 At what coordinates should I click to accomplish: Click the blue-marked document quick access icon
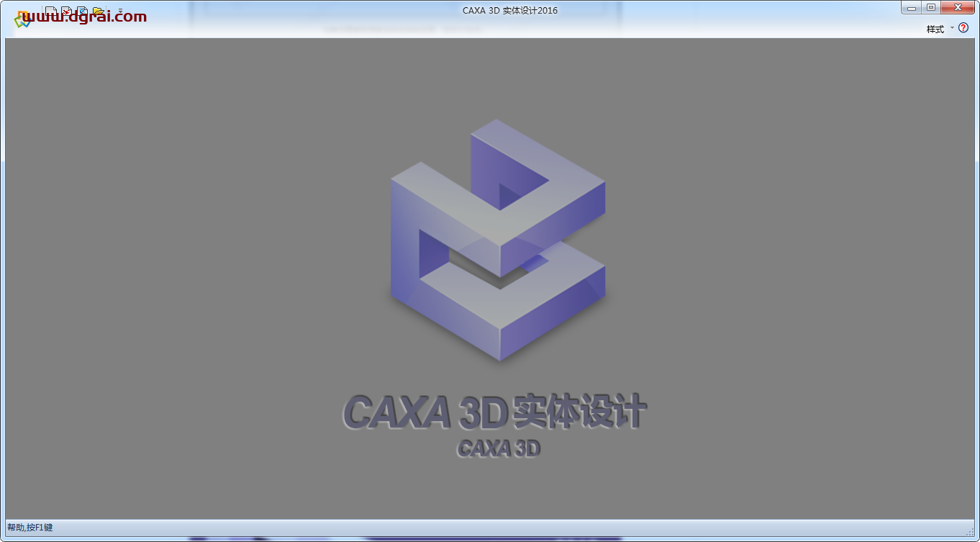pos(83,12)
